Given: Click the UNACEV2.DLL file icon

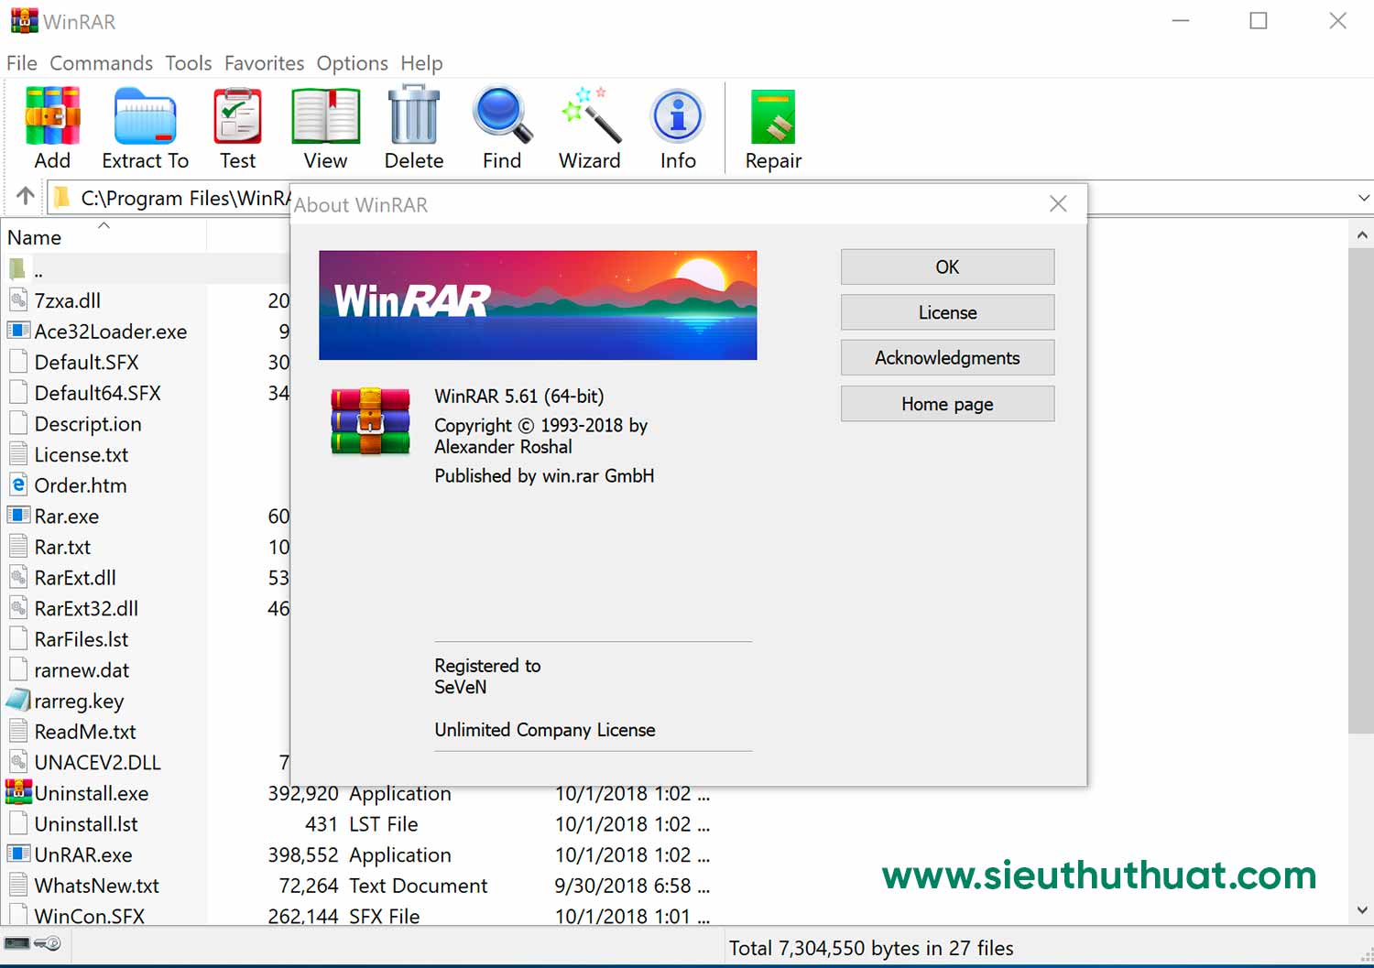Looking at the screenshot, I should [18, 762].
